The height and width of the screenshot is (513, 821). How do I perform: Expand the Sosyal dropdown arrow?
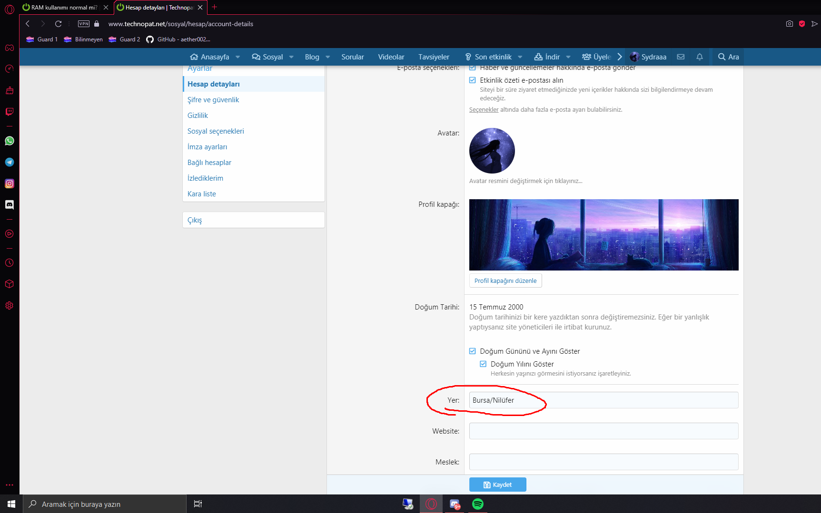coord(291,57)
